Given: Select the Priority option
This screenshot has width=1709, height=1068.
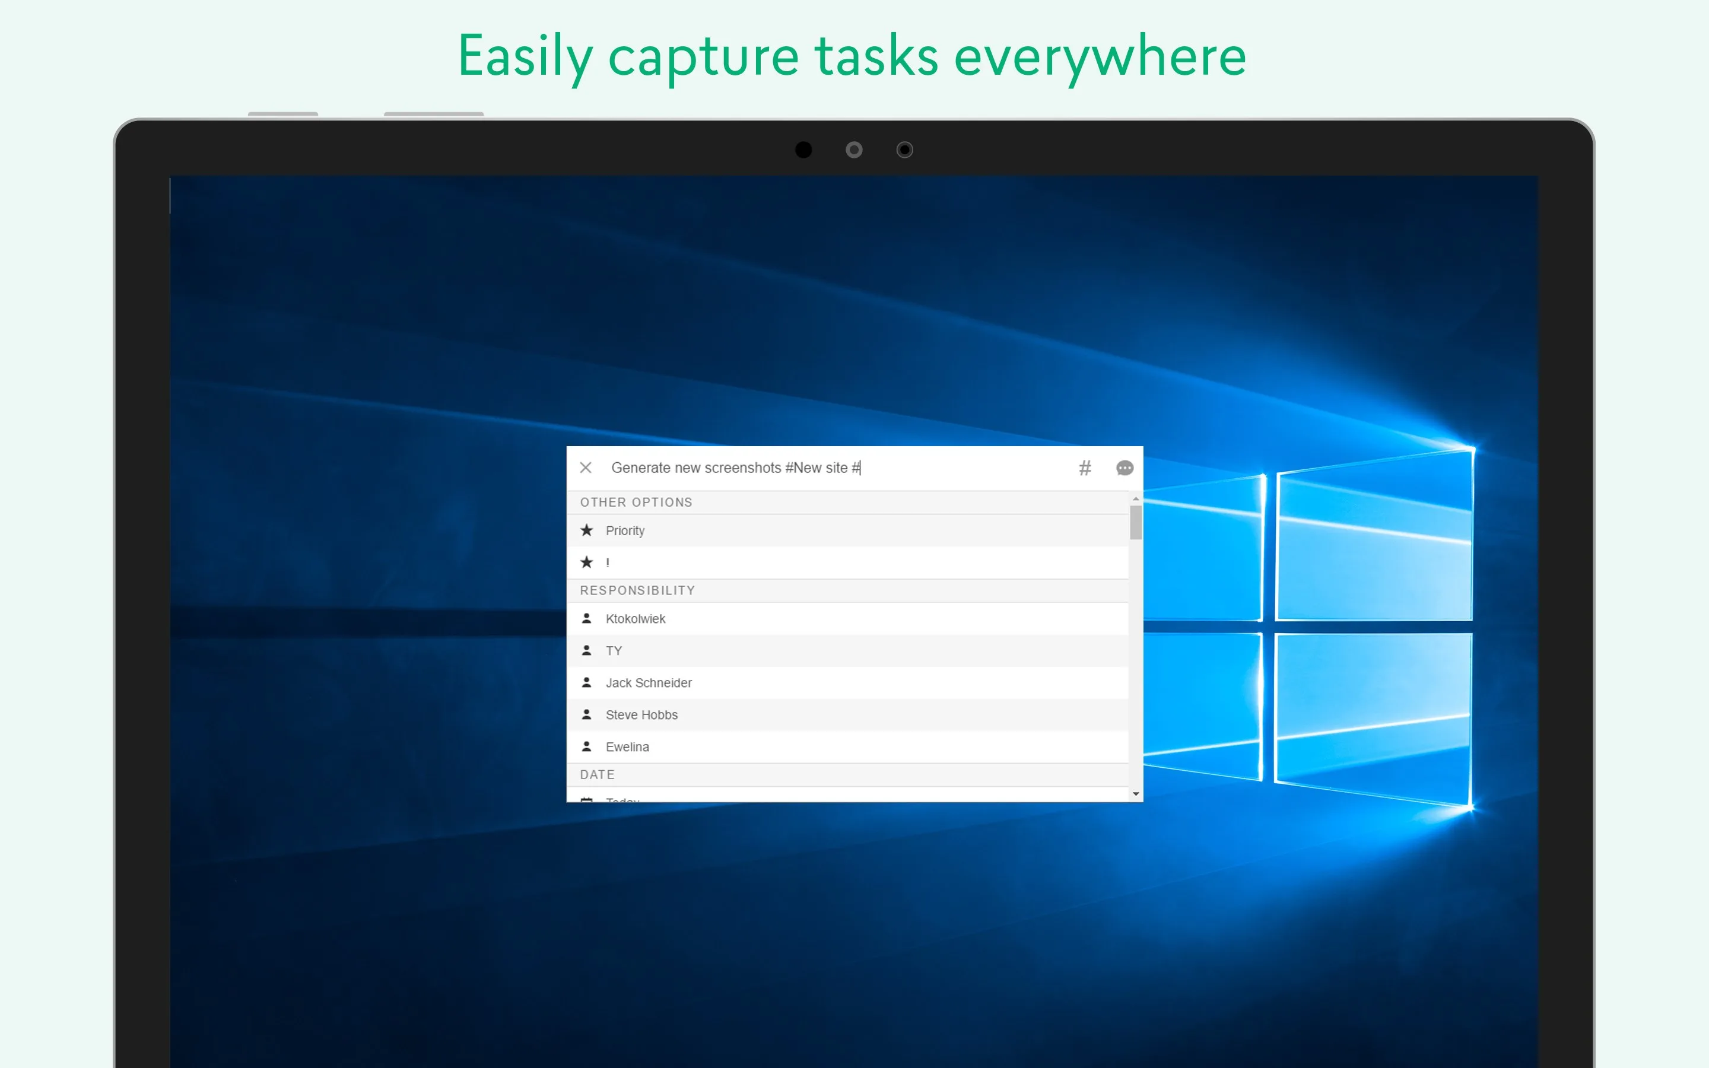Looking at the screenshot, I should pos(847,530).
